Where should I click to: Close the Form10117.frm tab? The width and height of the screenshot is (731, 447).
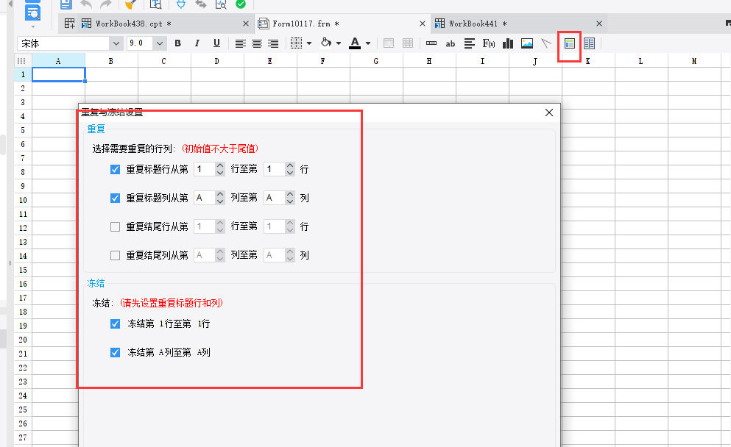pyautogui.click(x=423, y=24)
